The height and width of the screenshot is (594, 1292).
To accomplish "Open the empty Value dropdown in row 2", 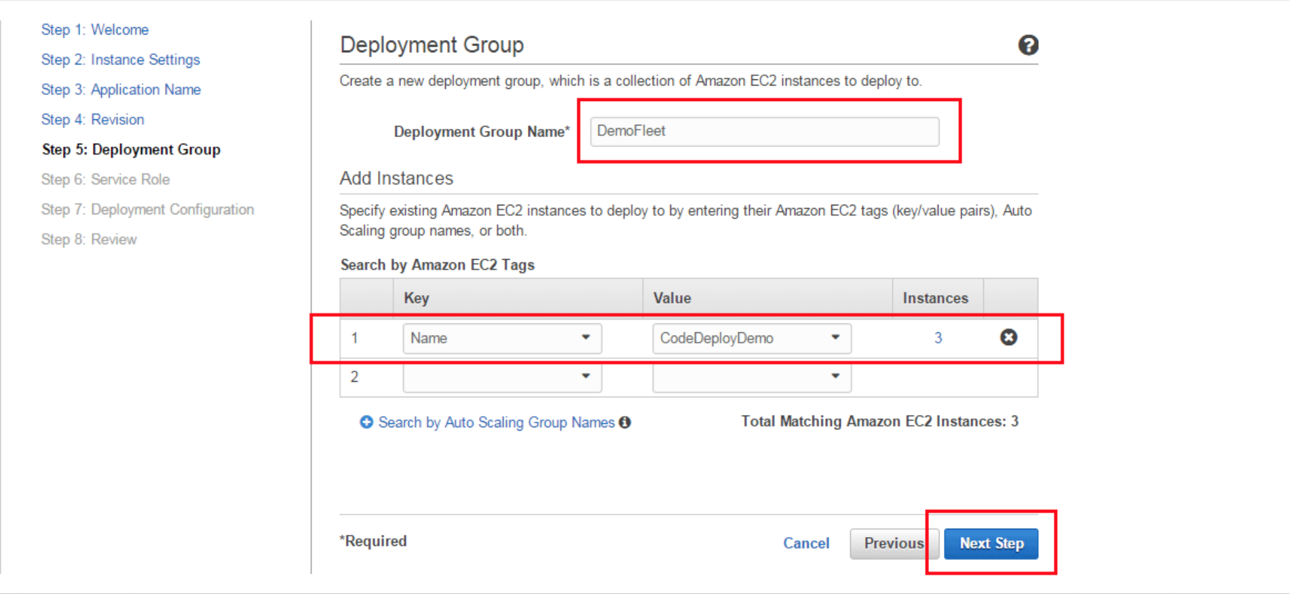I will (x=751, y=376).
